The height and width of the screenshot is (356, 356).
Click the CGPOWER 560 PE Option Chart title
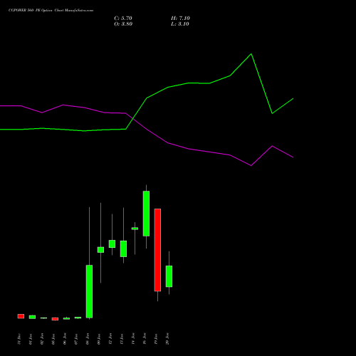tap(51, 11)
